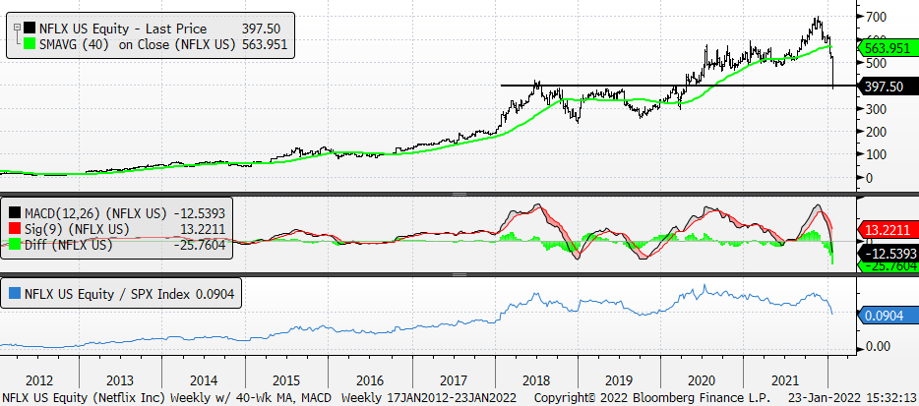Click the 100 label on price axis
Screen dimensions: 919x406
(x=878, y=154)
